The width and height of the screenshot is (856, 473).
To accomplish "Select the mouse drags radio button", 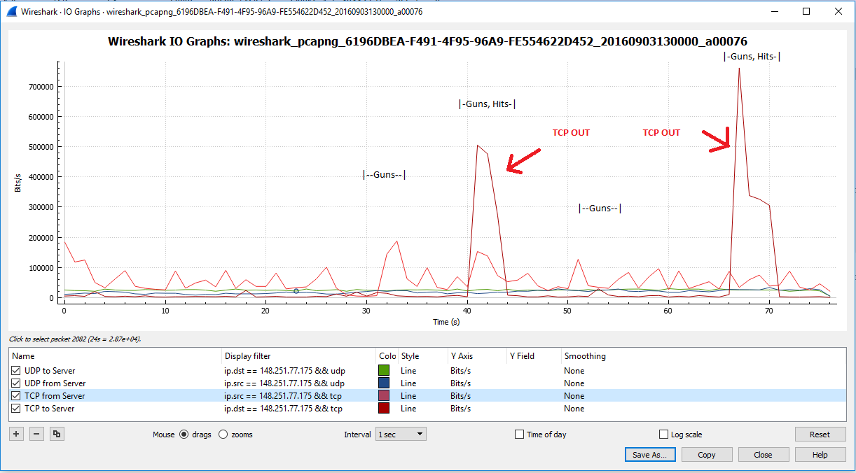I will 184,435.
